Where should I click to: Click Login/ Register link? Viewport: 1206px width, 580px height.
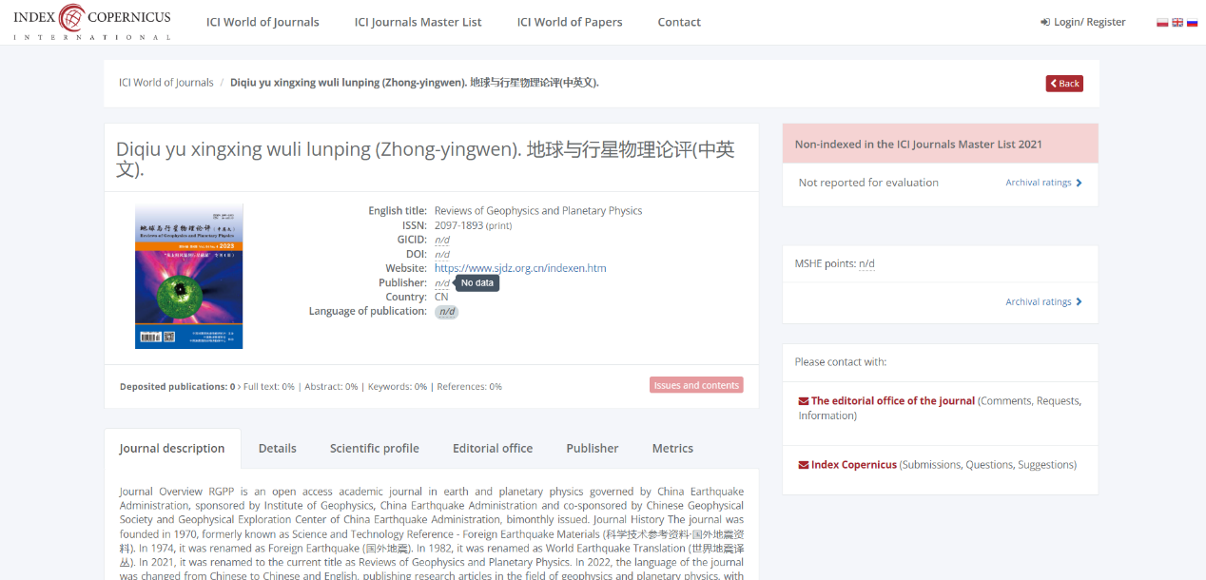(x=1082, y=22)
